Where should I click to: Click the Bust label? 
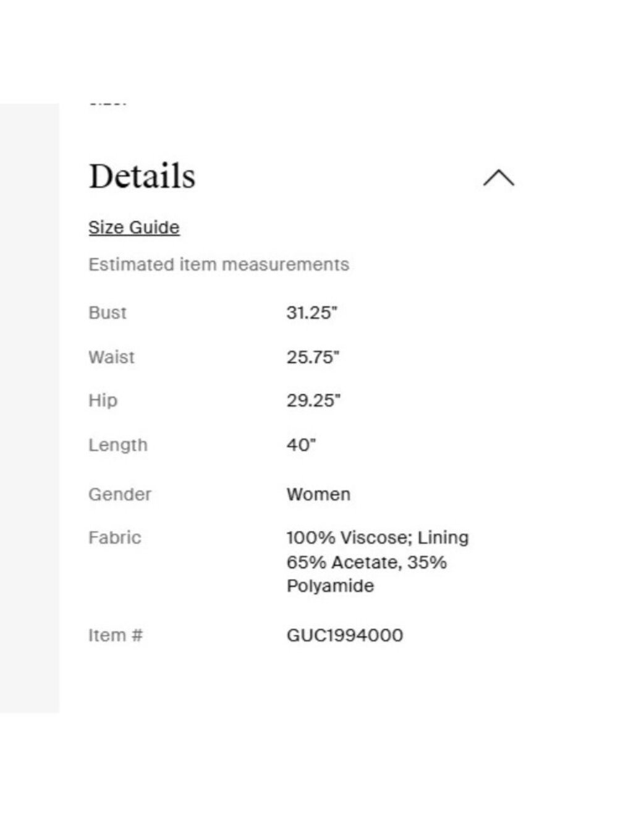(x=108, y=313)
